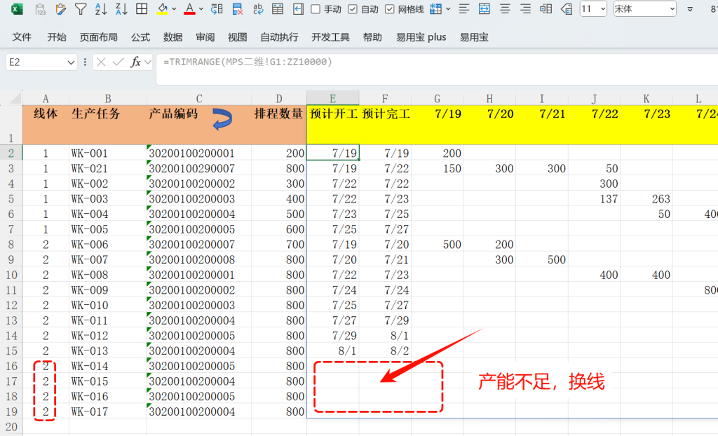Click the abc wrap text icon
This screenshot has width=718, height=436.
click(258, 8)
